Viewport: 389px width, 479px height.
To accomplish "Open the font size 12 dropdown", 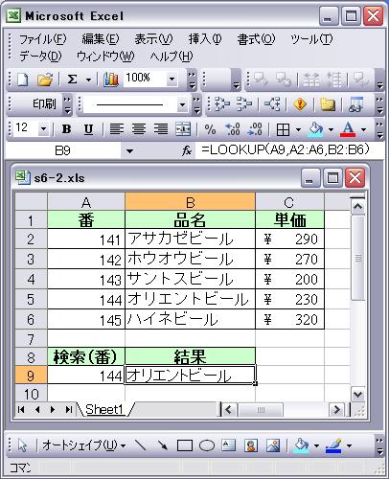I will 43,129.
